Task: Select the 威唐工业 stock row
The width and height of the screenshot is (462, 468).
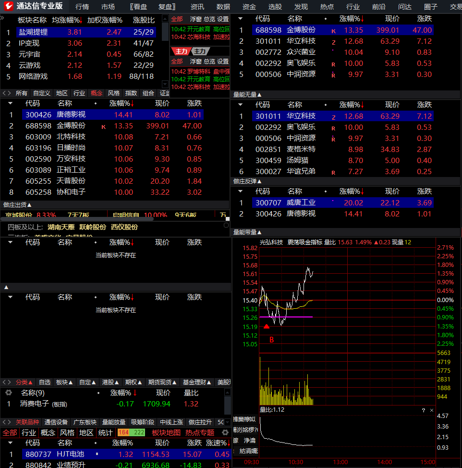Action: [343, 202]
